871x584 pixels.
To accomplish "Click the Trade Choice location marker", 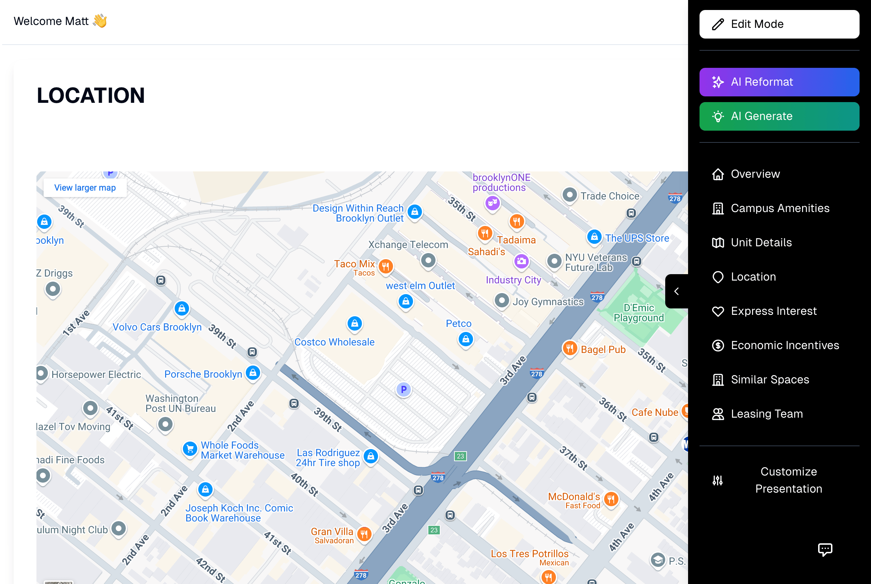I will (569, 195).
